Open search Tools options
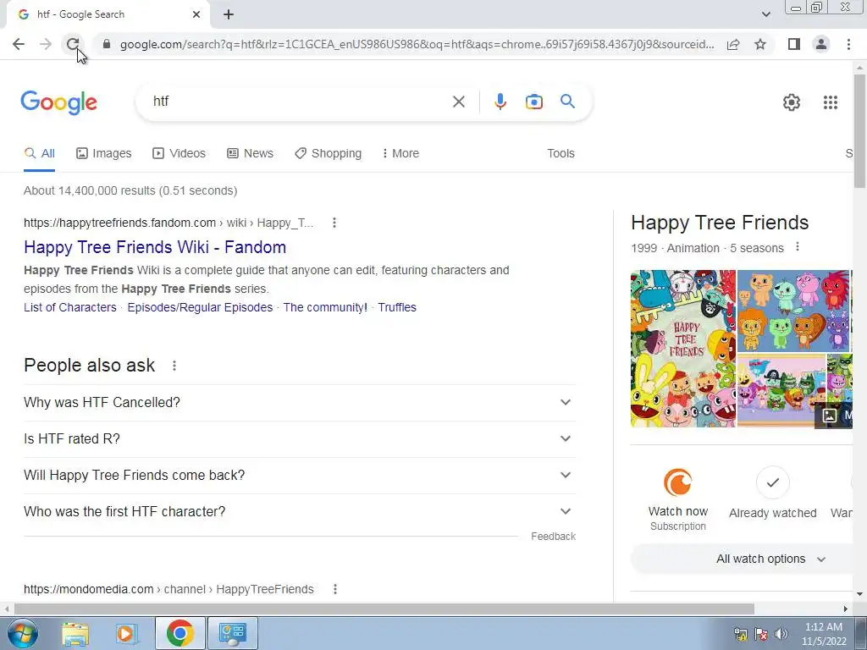867x650 pixels. point(561,154)
